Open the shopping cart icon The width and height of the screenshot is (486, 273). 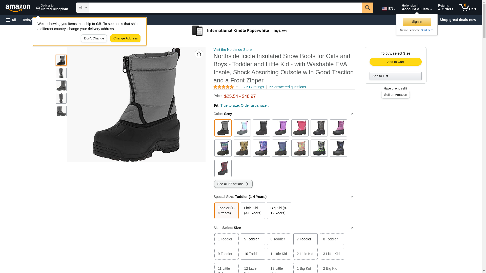(x=468, y=8)
